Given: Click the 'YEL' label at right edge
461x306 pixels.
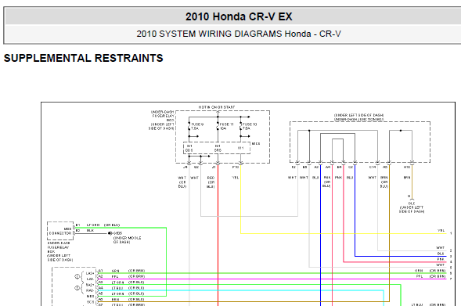Looking at the screenshot, I should (441, 231).
